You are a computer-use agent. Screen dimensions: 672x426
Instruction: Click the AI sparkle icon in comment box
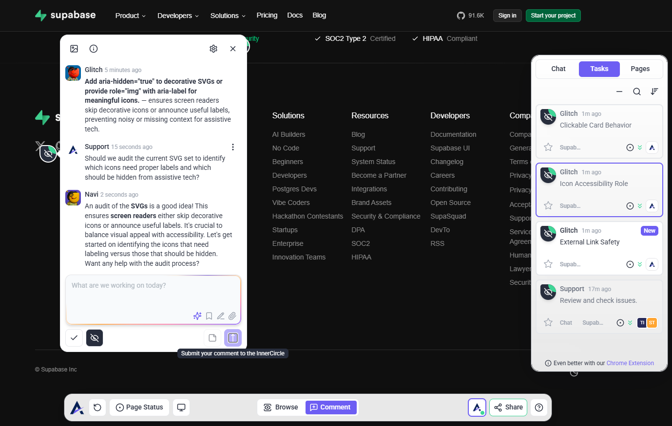pos(197,316)
